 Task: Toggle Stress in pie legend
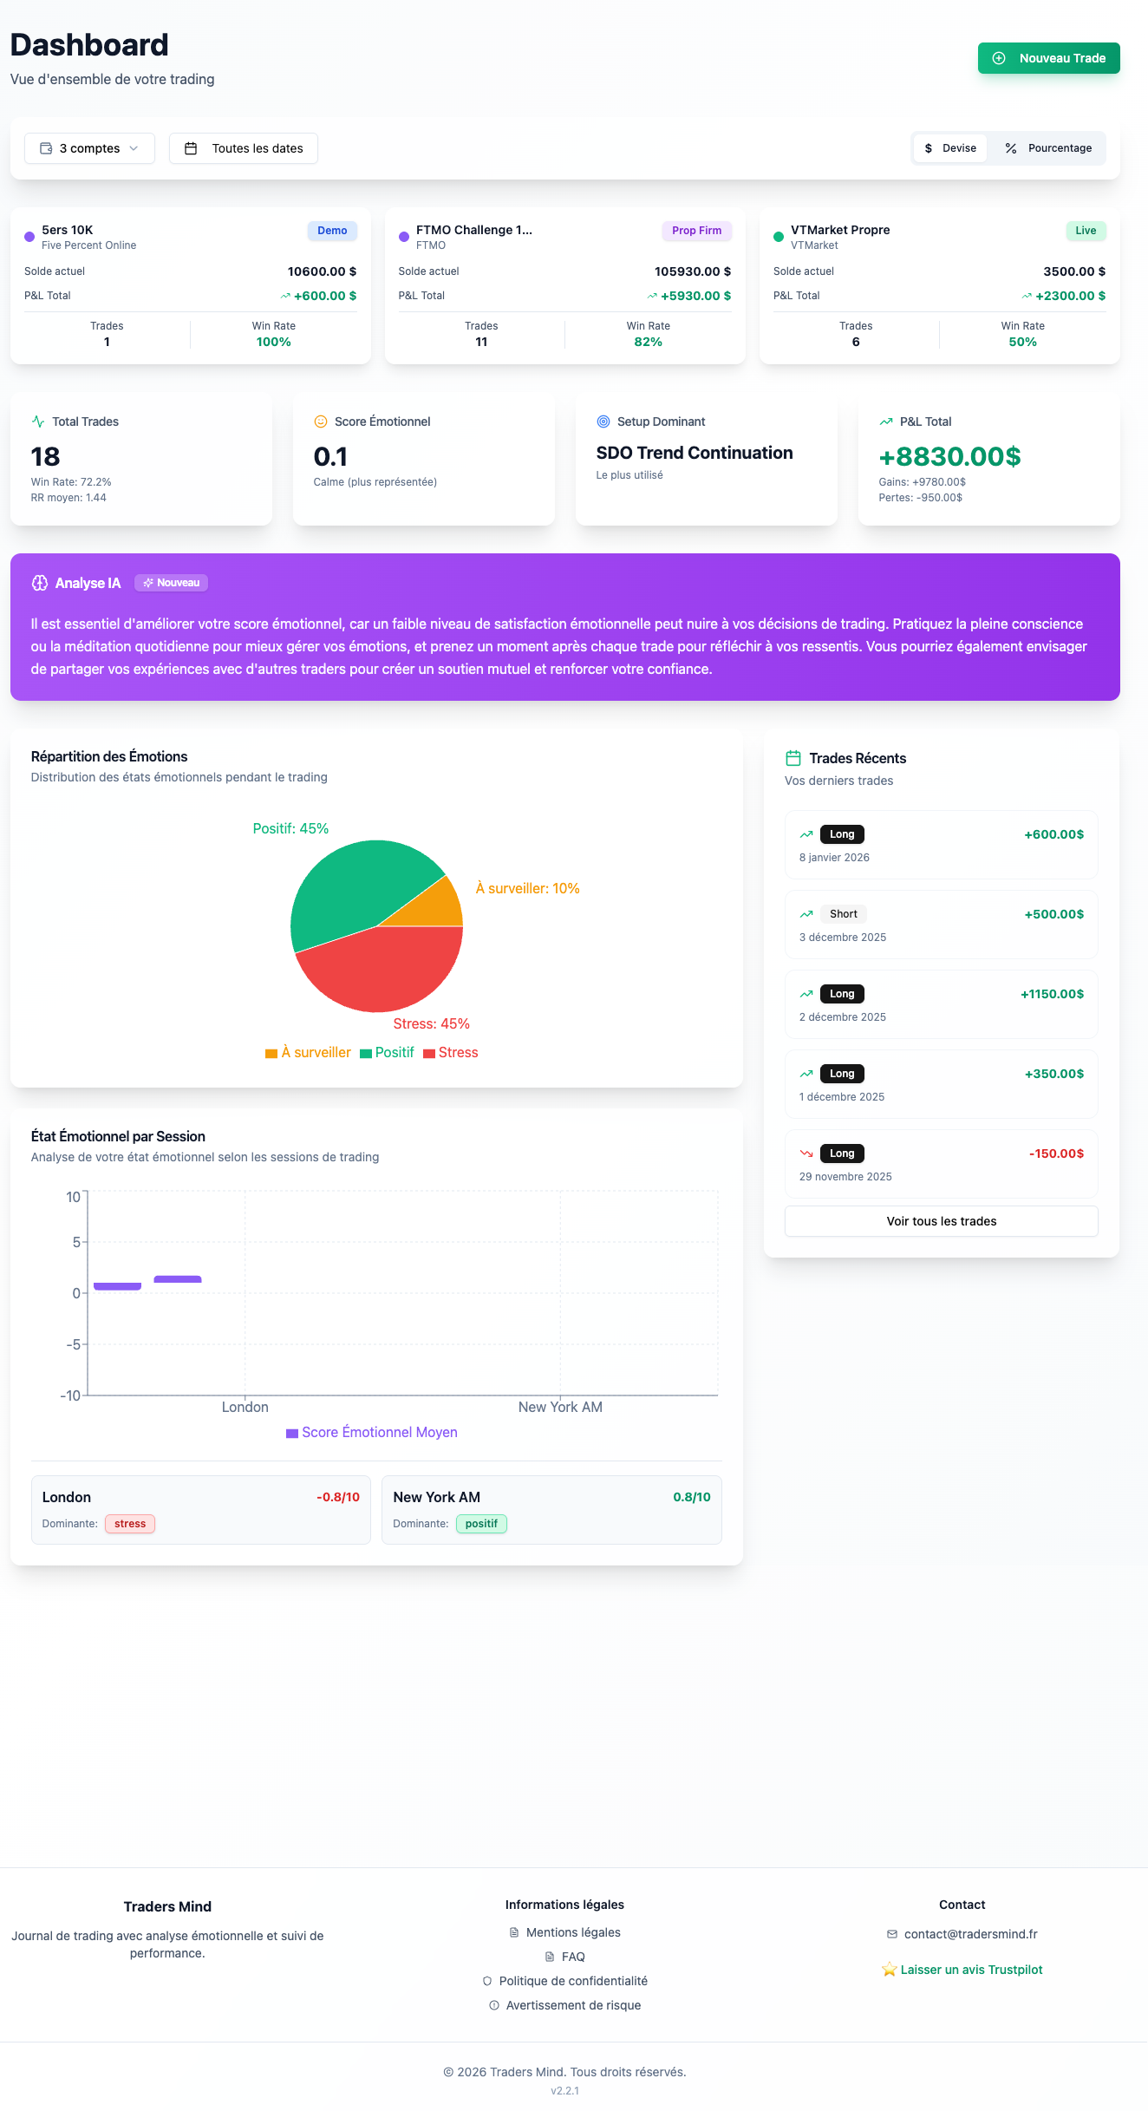point(451,1053)
